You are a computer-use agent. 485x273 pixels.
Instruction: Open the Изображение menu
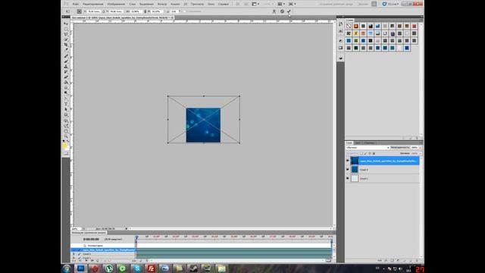click(116, 4)
